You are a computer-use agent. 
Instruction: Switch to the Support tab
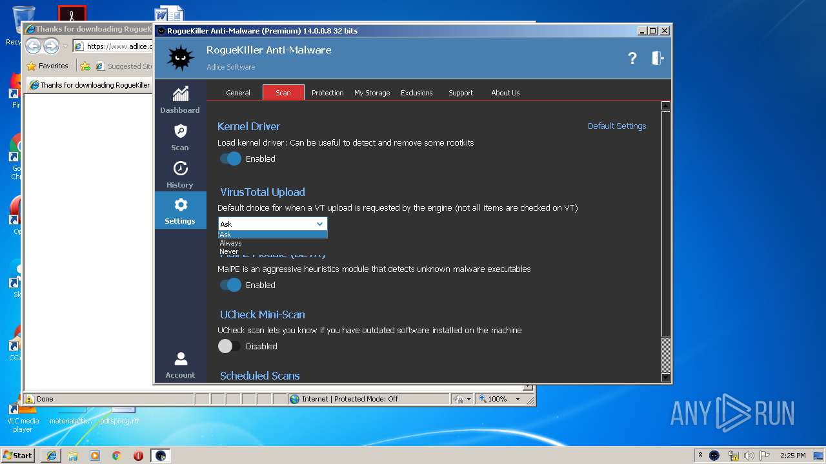click(x=461, y=93)
